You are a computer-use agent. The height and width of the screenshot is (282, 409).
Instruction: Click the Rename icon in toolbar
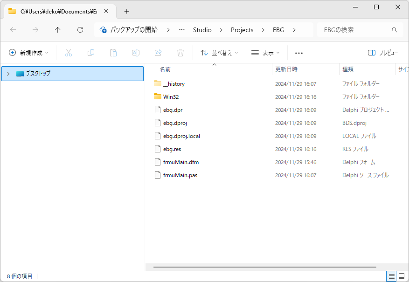[136, 53]
